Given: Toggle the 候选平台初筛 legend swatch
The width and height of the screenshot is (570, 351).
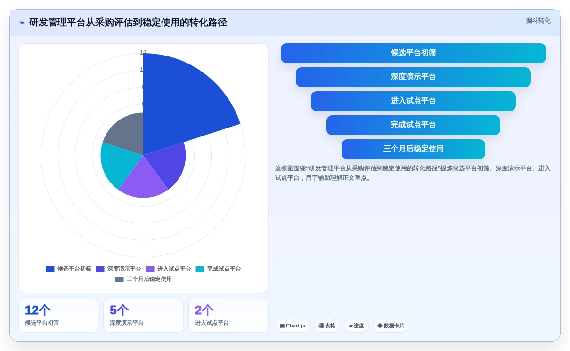Looking at the screenshot, I should pyautogui.click(x=50, y=269).
